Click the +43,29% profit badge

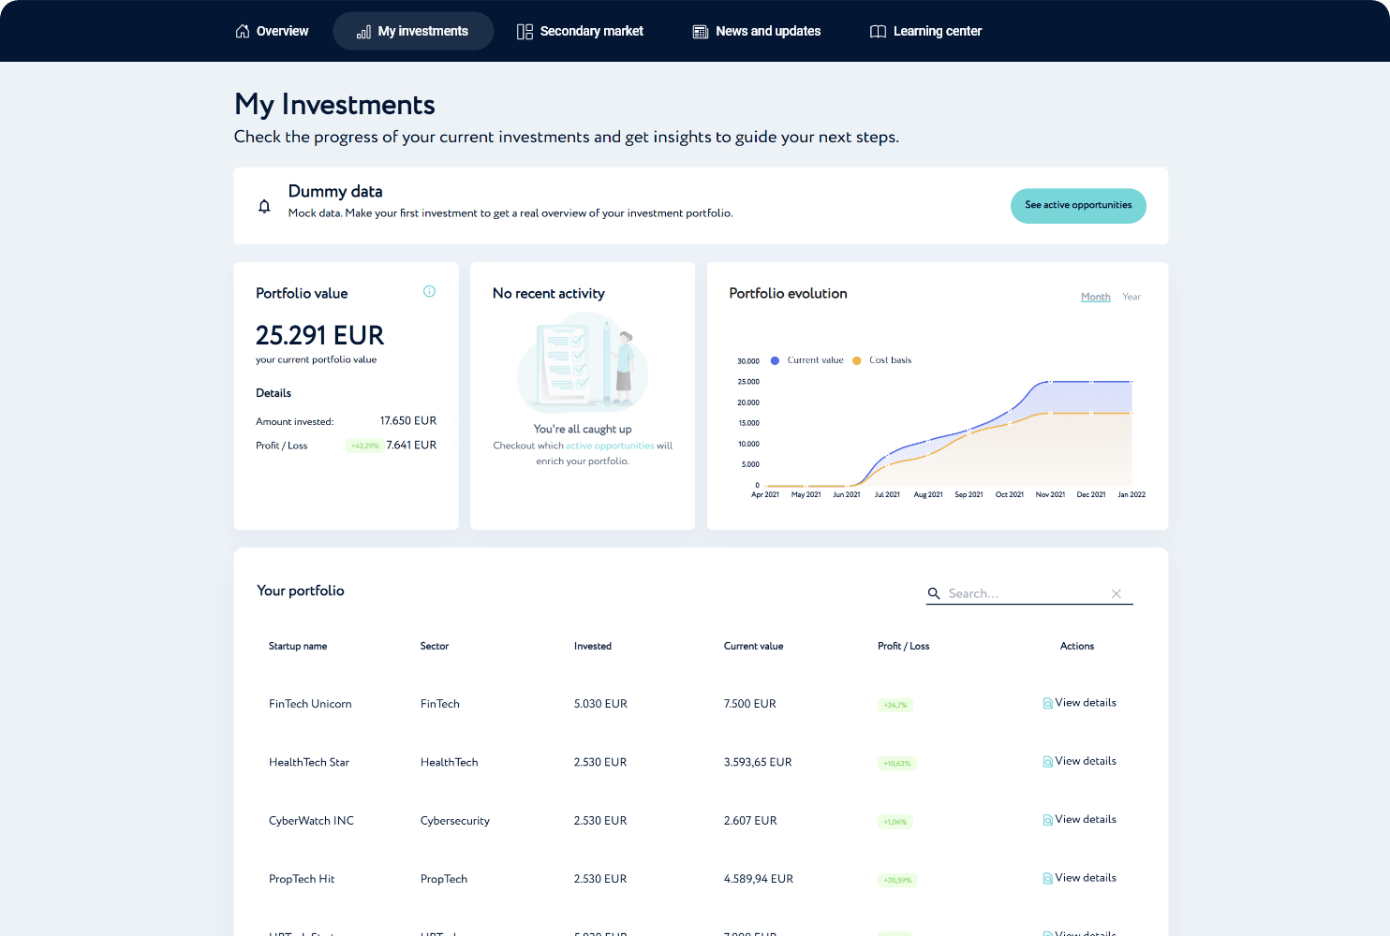[364, 446]
